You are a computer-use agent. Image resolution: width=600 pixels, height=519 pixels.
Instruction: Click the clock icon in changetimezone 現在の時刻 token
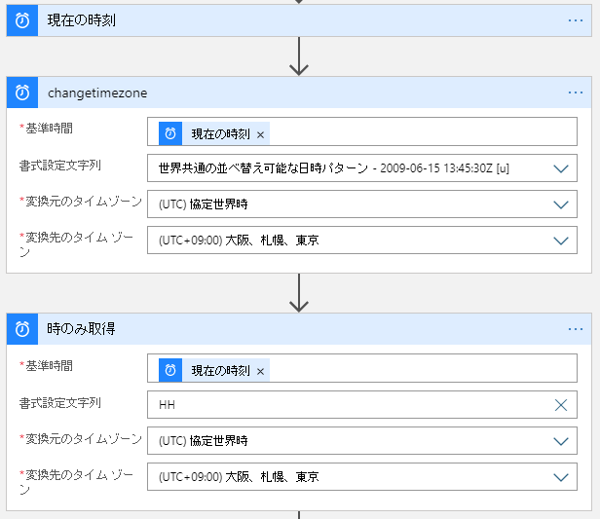170,133
